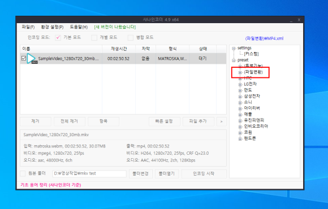Open 빠른 설정 quick settings
Viewport: 328px width, 209px height.
164,121
